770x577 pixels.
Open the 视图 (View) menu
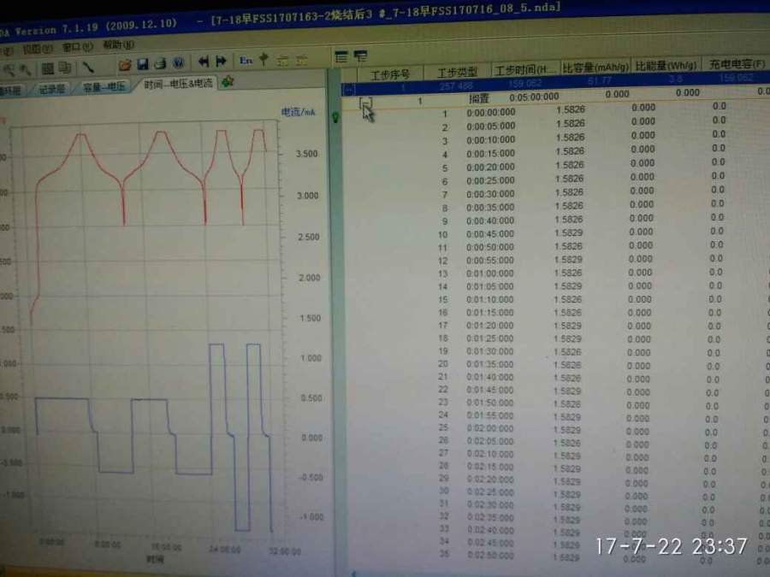pos(38,49)
